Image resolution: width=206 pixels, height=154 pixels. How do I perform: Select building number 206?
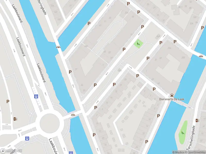pos(169,48)
